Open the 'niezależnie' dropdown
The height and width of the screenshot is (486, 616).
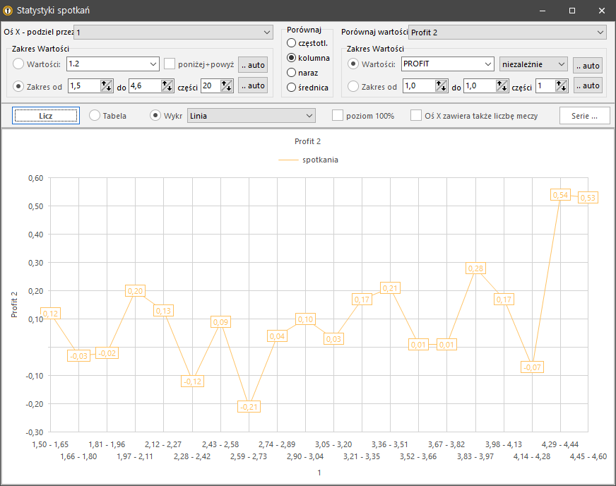tap(533, 64)
